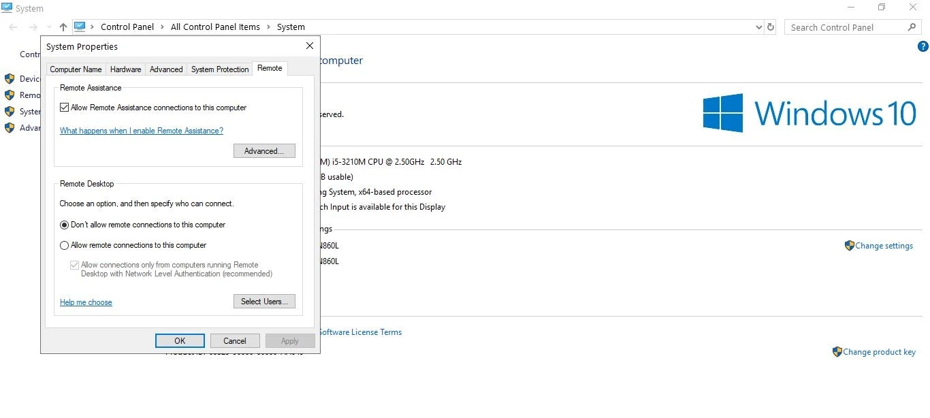
Task: Confirm the dialog with OK
Action: [180, 341]
